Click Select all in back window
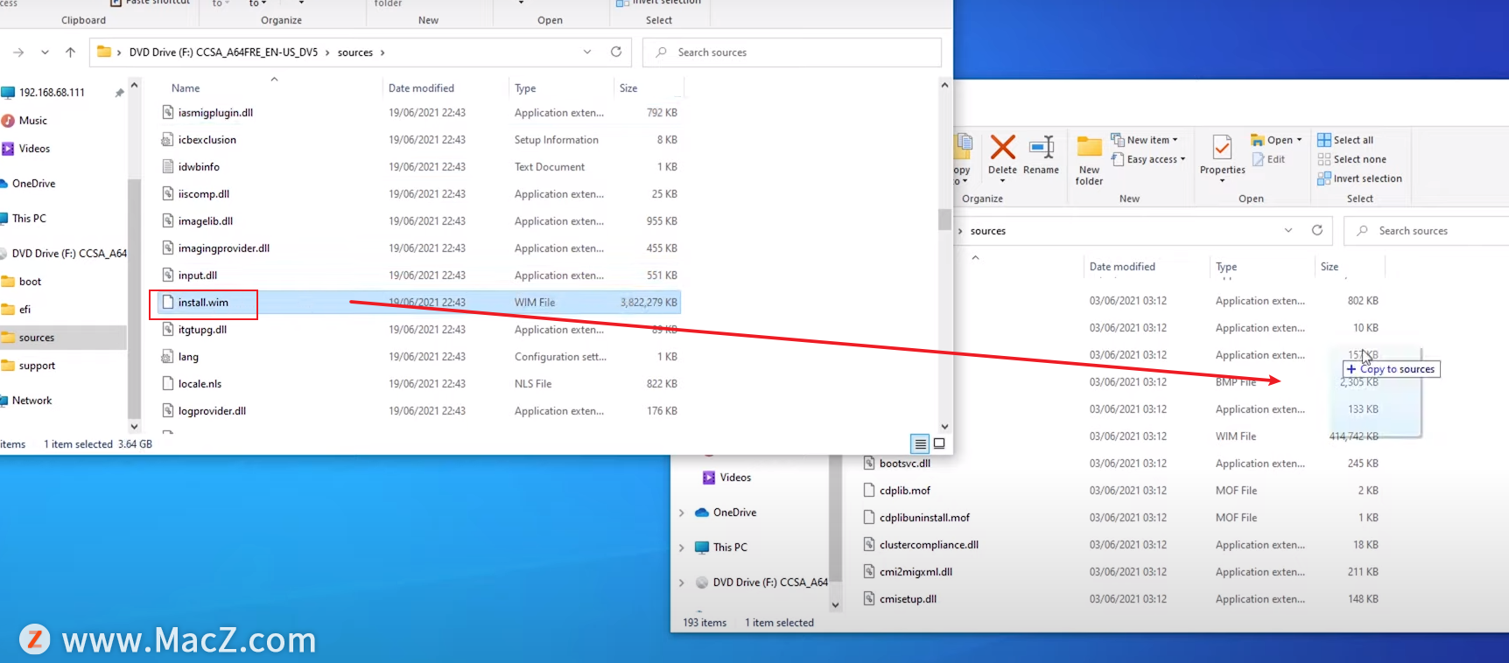Viewport: 1509px width, 663px height. pyautogui.click(x=1345, y=140)
